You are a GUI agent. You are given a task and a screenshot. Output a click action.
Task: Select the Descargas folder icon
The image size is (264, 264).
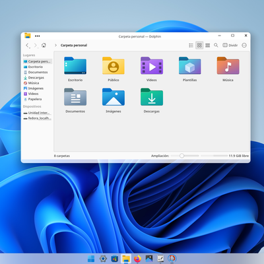(x=152, y=97)
